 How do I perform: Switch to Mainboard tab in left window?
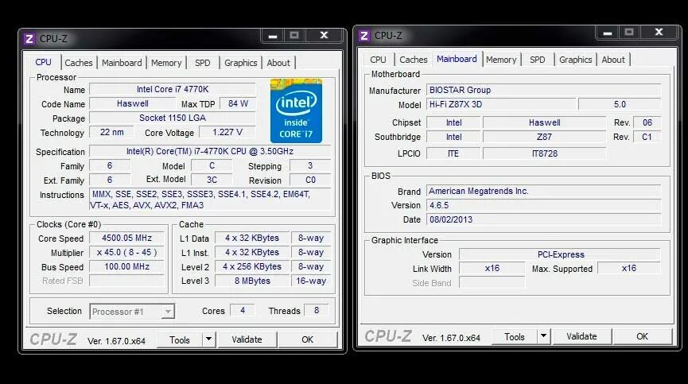click(x=122, y=63)
